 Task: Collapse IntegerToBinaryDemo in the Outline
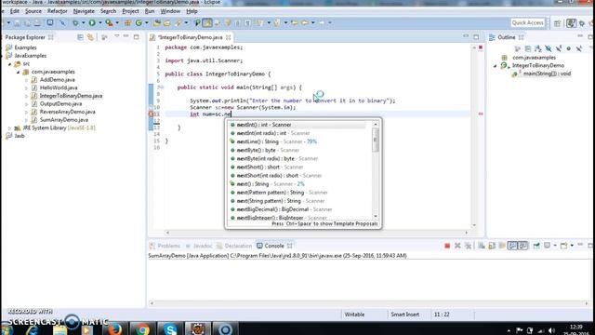(x=495, y=66)
